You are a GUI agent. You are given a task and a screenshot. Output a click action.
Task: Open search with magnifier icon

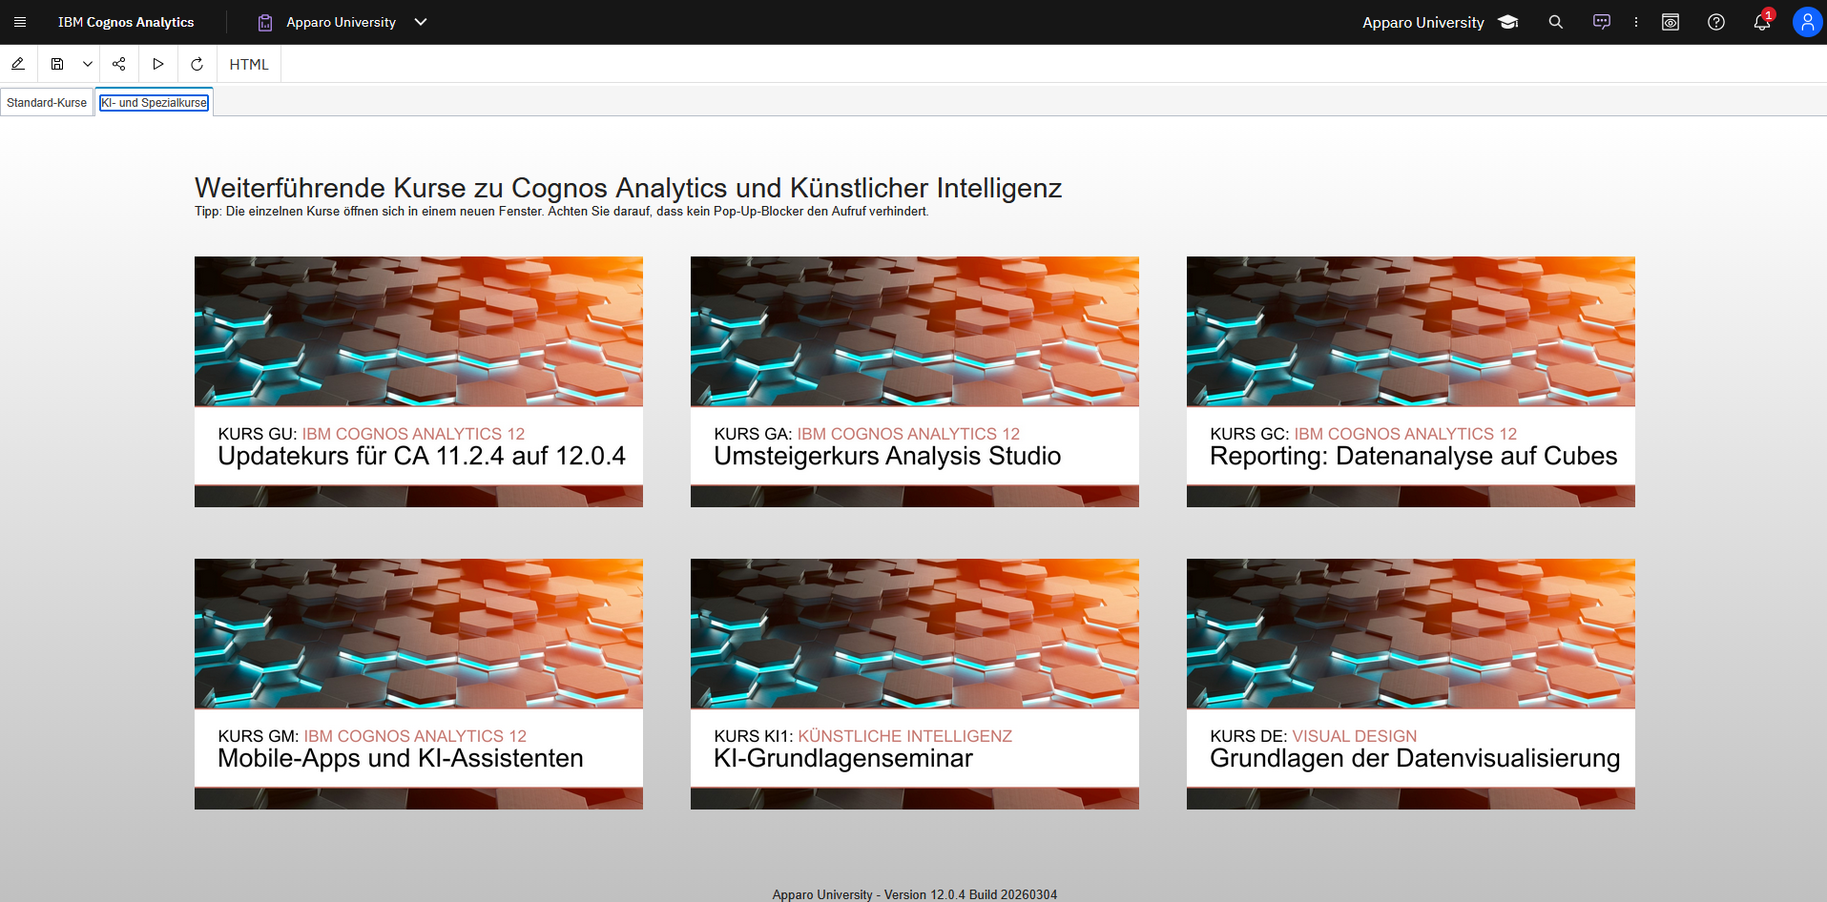(1555, 22)
